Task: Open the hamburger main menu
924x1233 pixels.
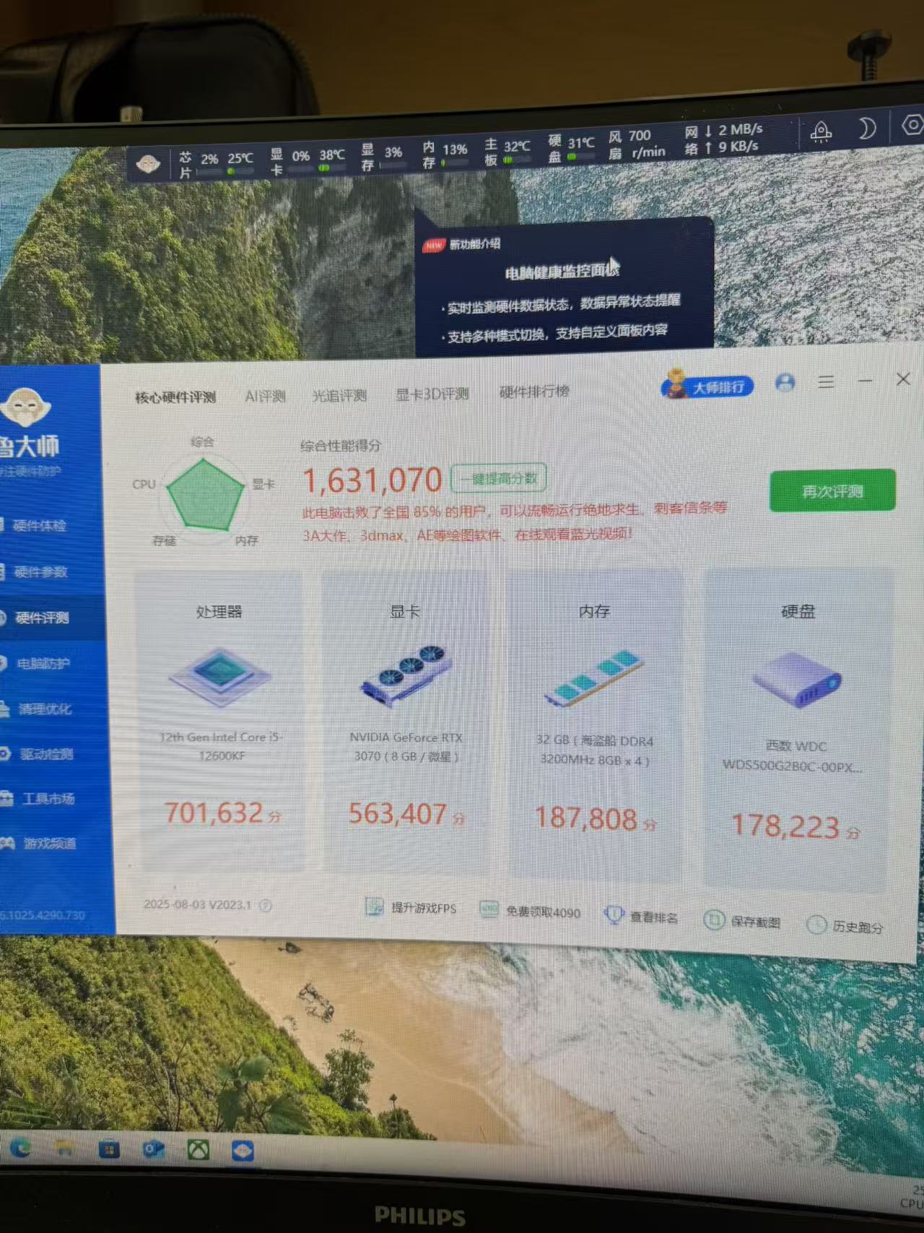Action: (826, 382)
